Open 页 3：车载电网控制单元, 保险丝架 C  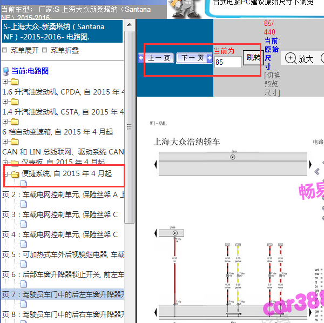tap(60, 214)
